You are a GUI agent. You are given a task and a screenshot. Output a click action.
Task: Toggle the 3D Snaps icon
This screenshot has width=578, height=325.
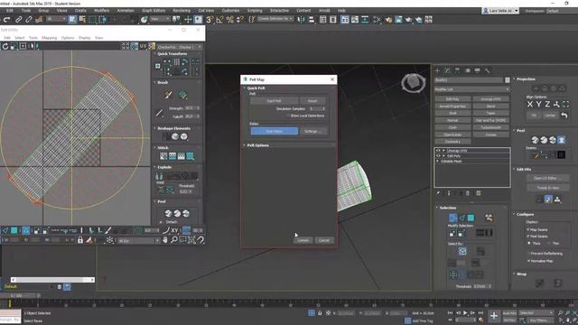(x=210, y=20)
